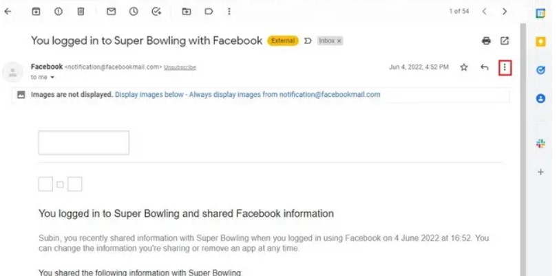Snooze this email with clock icon

[x=134, y=12]
